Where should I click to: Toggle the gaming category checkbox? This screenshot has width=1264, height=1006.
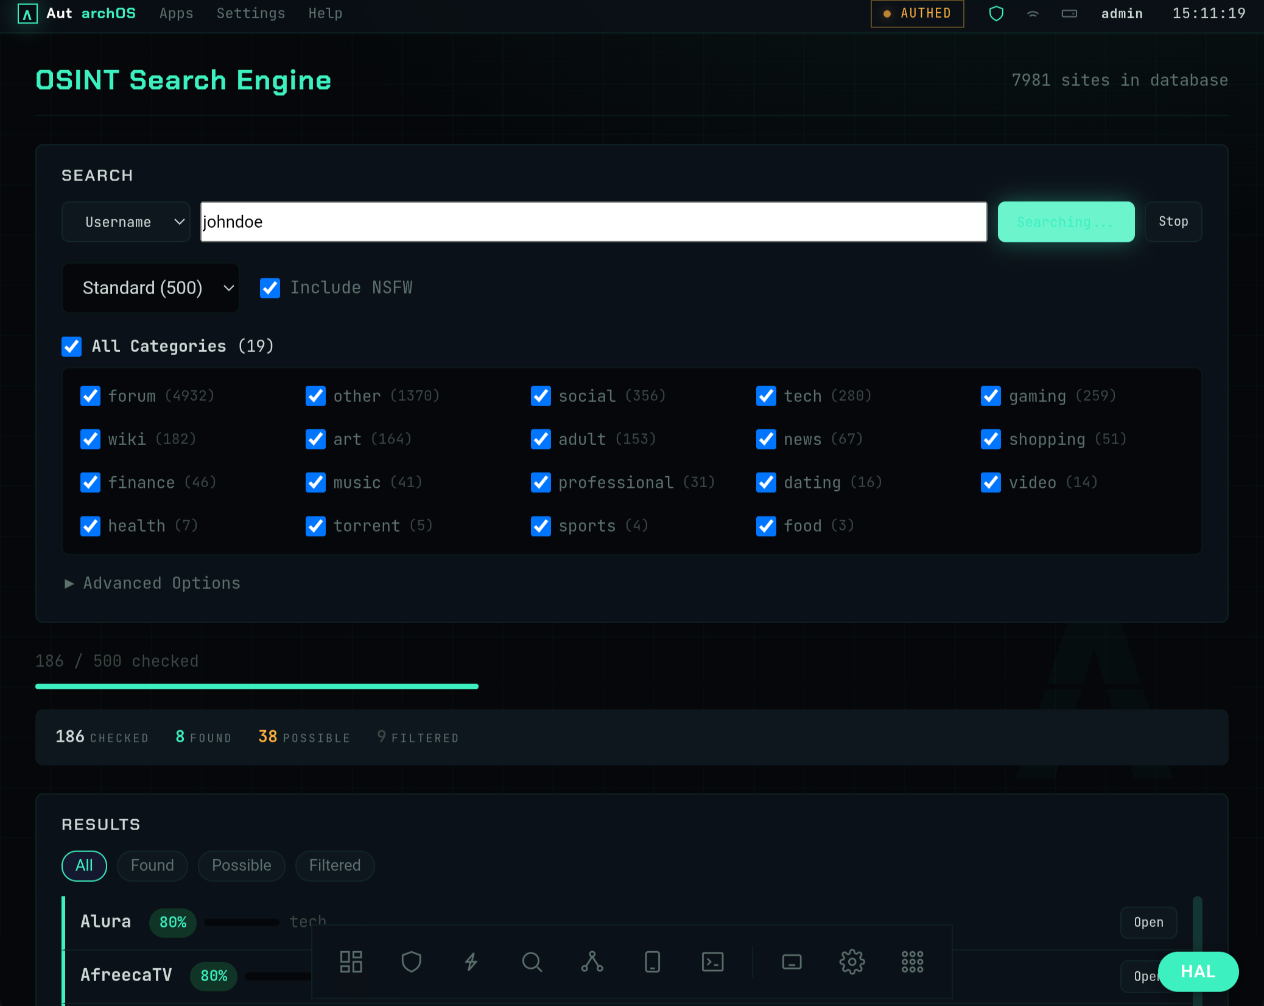(x=991, y=396)
